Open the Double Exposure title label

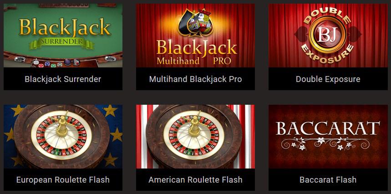[328, 79]
